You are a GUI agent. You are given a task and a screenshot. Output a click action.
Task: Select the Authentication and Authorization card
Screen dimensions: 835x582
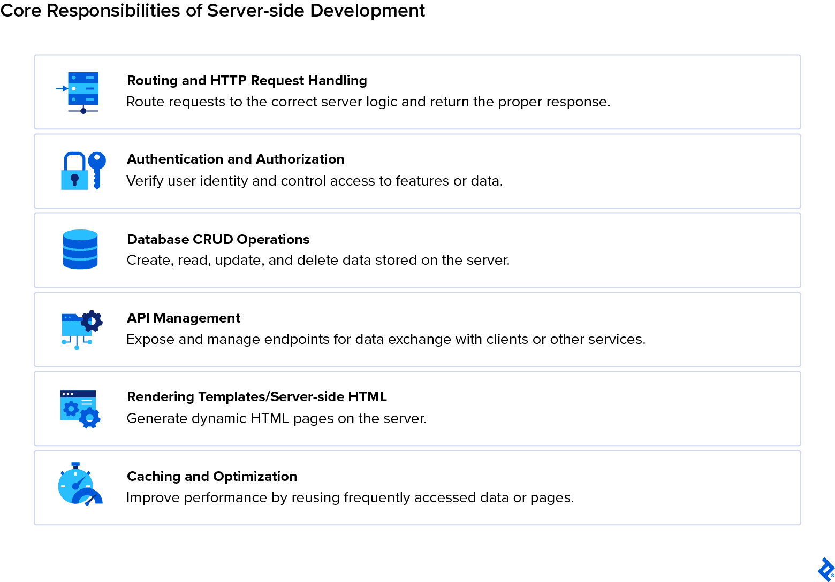pyautogui.click(x=417, y=171)
